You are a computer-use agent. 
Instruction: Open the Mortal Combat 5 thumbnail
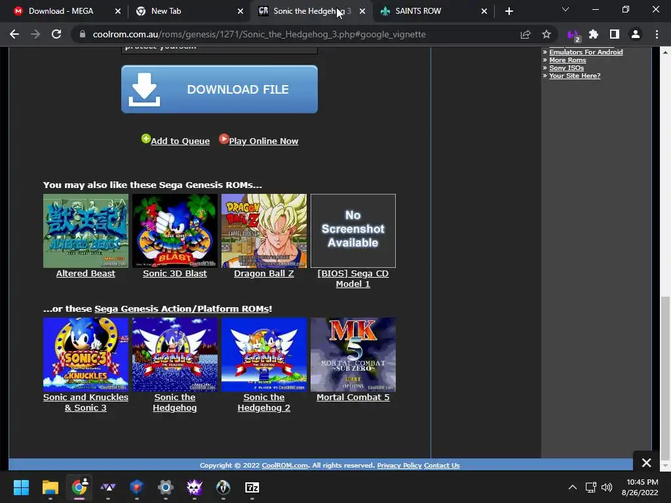pyautogui.click(x=353, y=354)
